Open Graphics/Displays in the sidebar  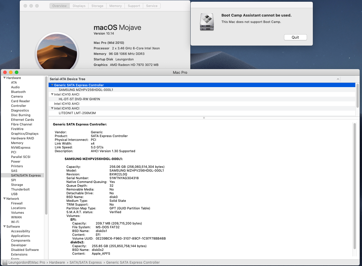click(x=25, y=134)
